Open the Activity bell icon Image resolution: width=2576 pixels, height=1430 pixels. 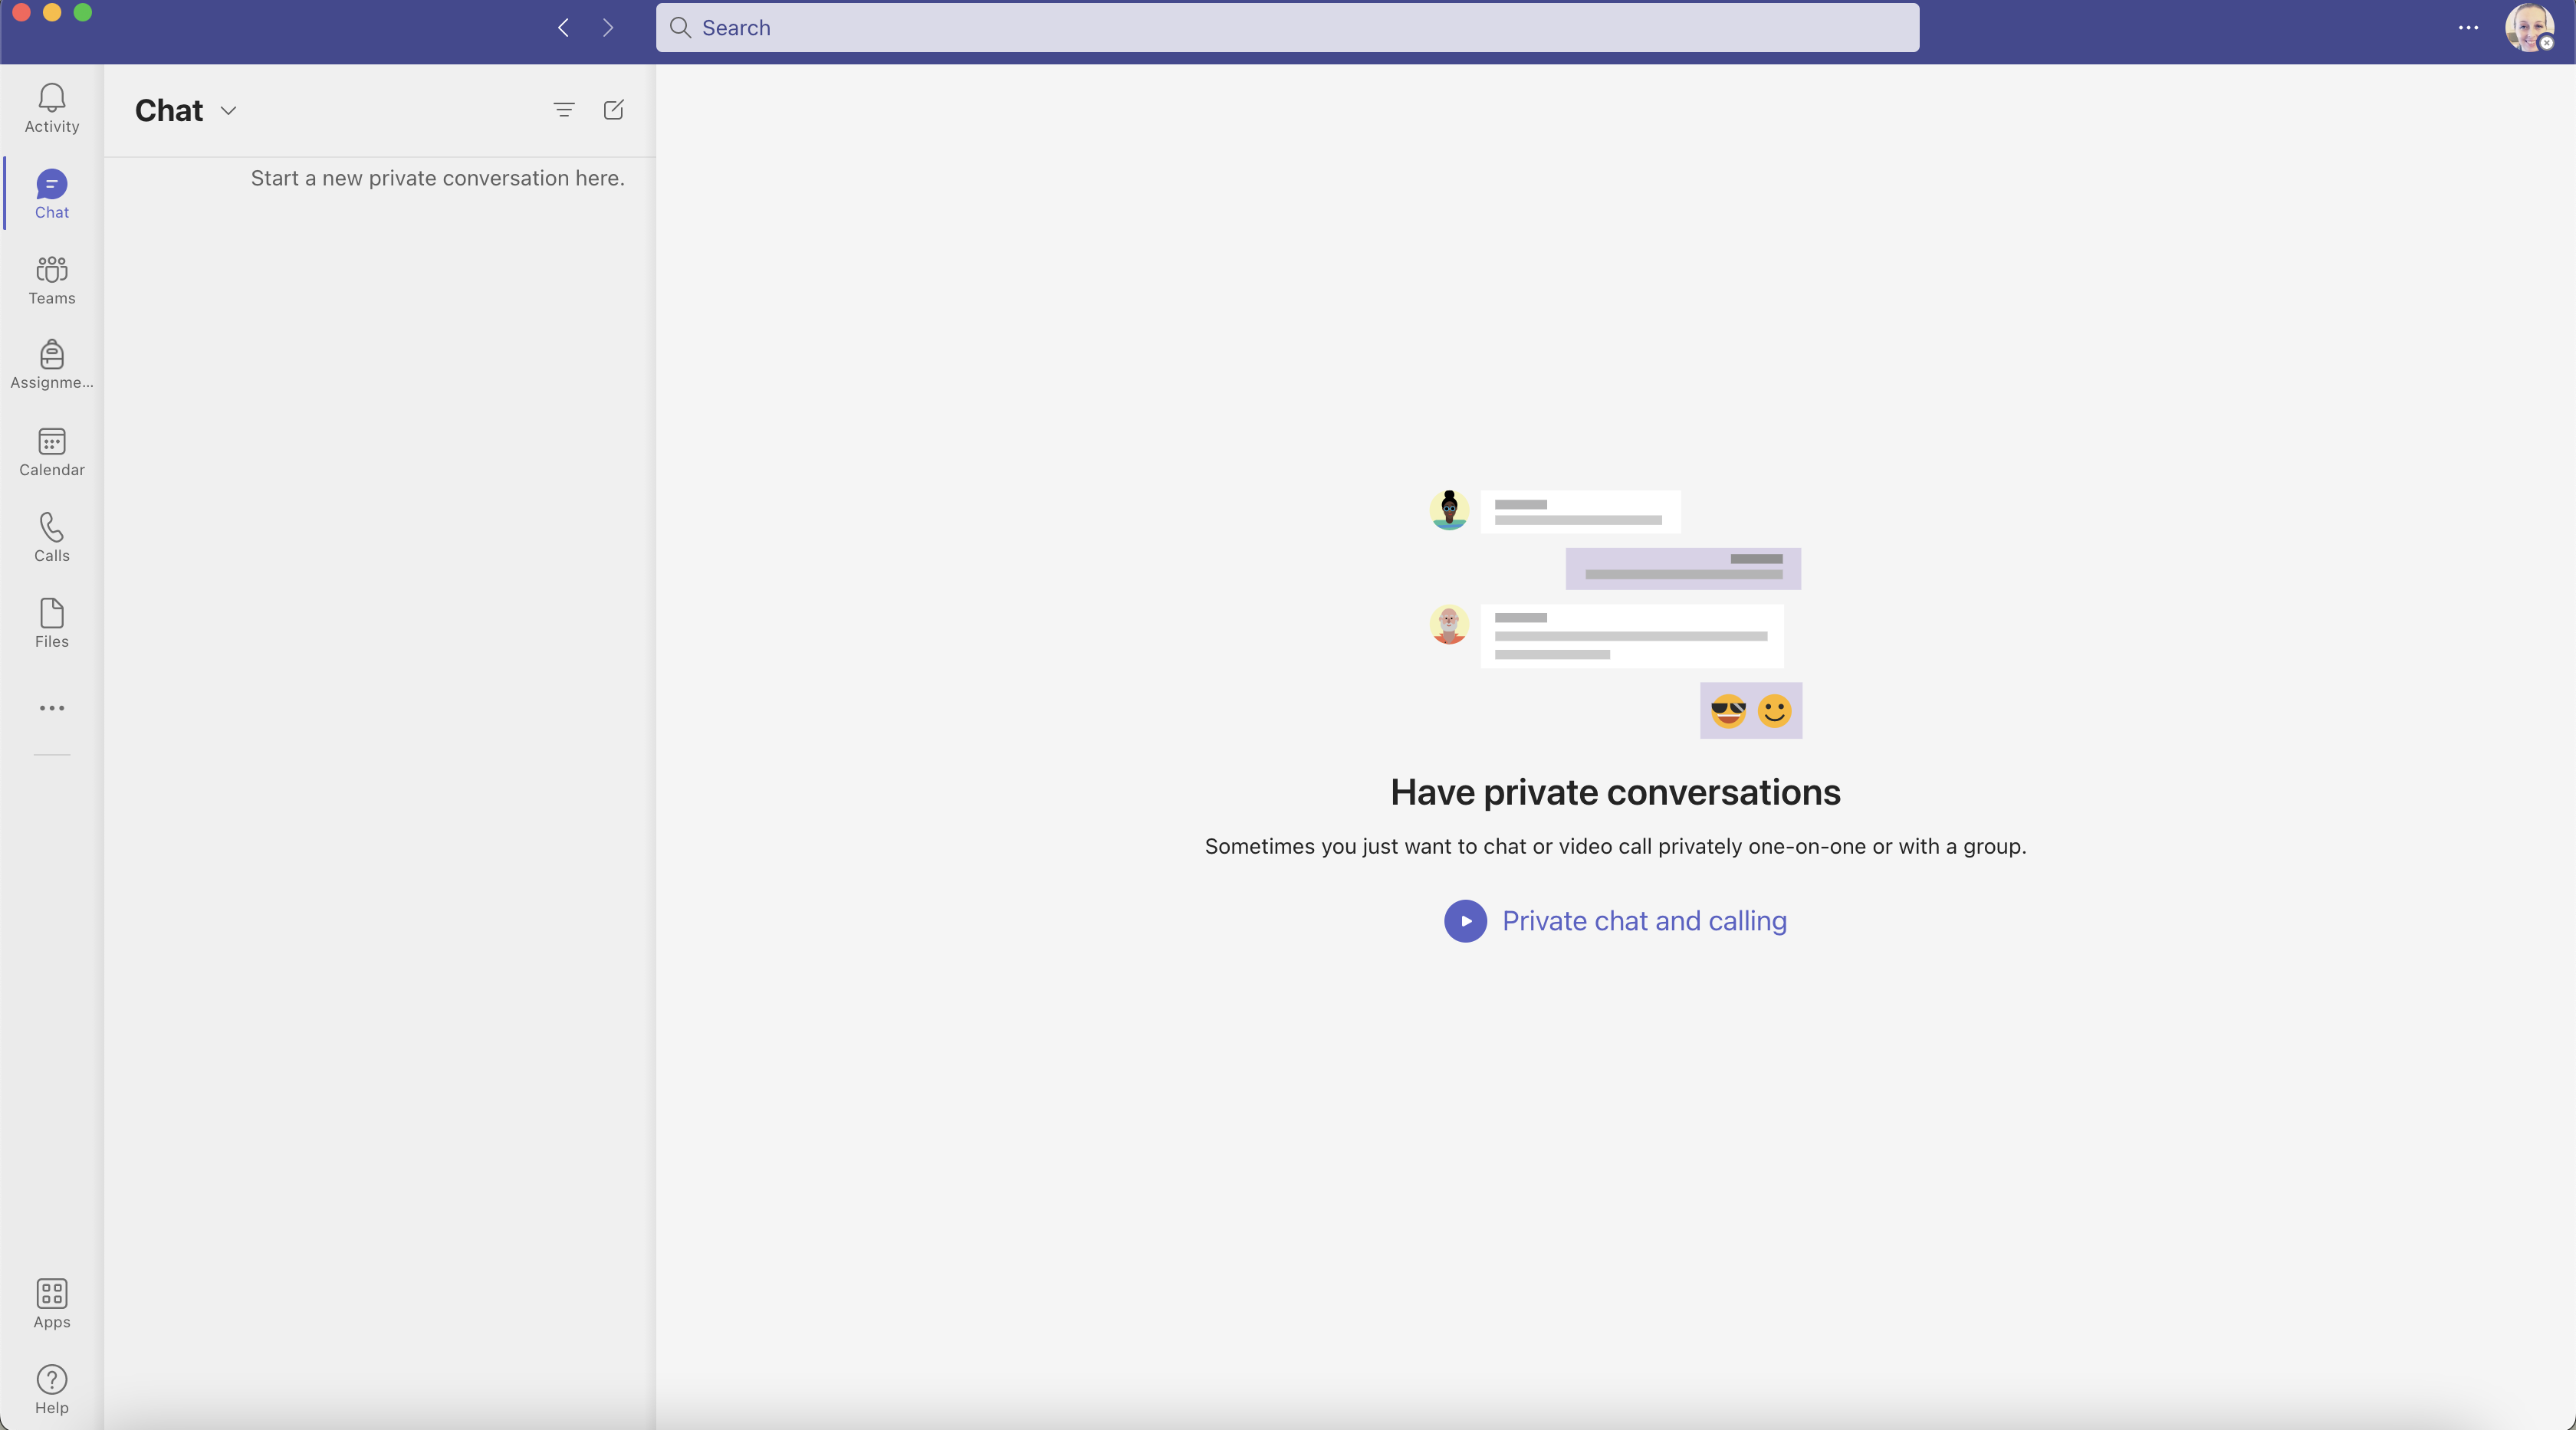52,107
